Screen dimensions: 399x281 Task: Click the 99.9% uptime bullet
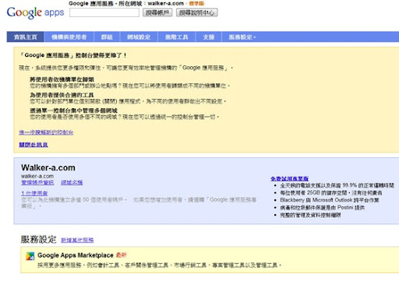(337, 185)
